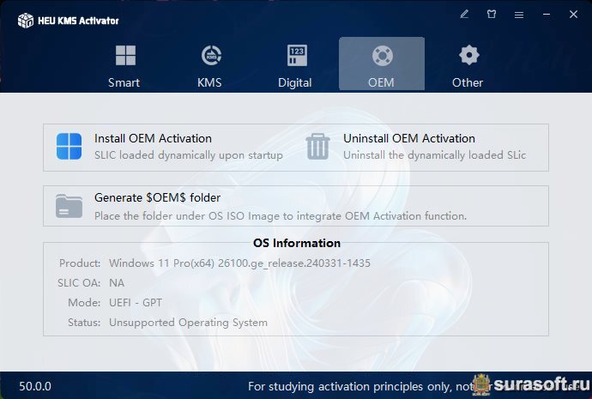The width and height of the screenshot is (592, 399).
Task: Click the blue Windows logo icon
Action: pos(69,147)
